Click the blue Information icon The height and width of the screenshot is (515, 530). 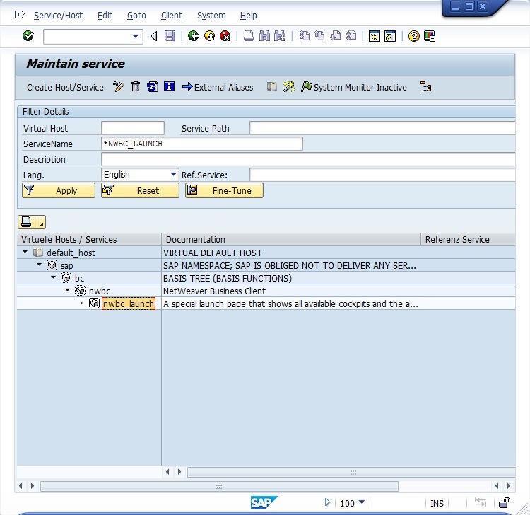169,87
